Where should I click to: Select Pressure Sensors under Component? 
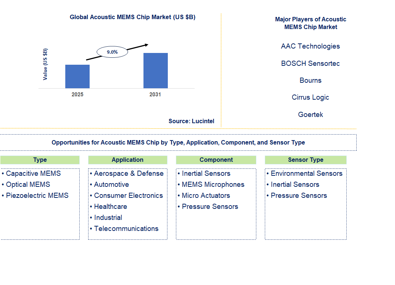pyautogui.click(x=210, y=207)
